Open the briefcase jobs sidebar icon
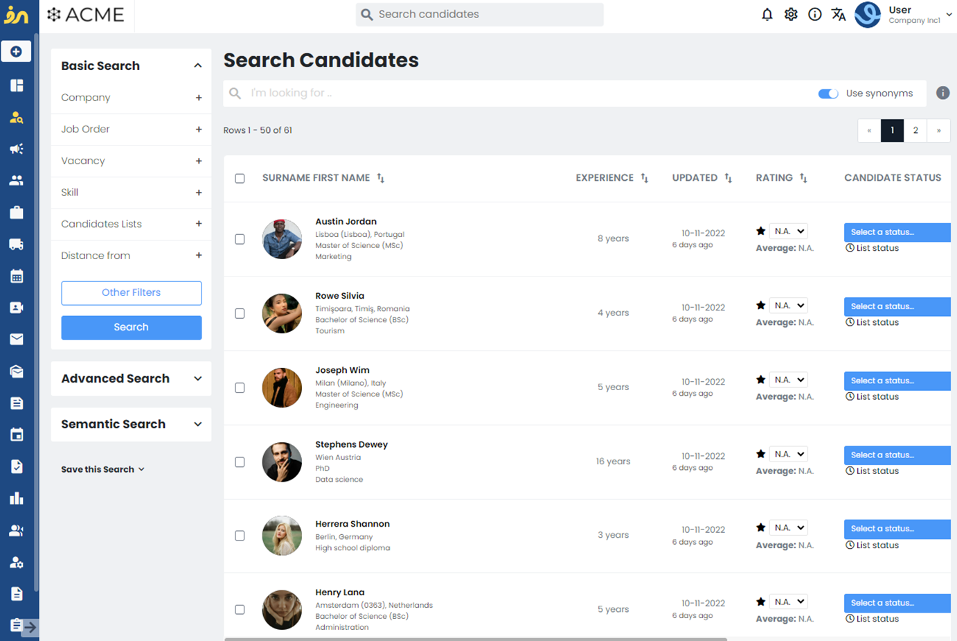The height and width of the screenshot is (641, 957). (17, 212)
